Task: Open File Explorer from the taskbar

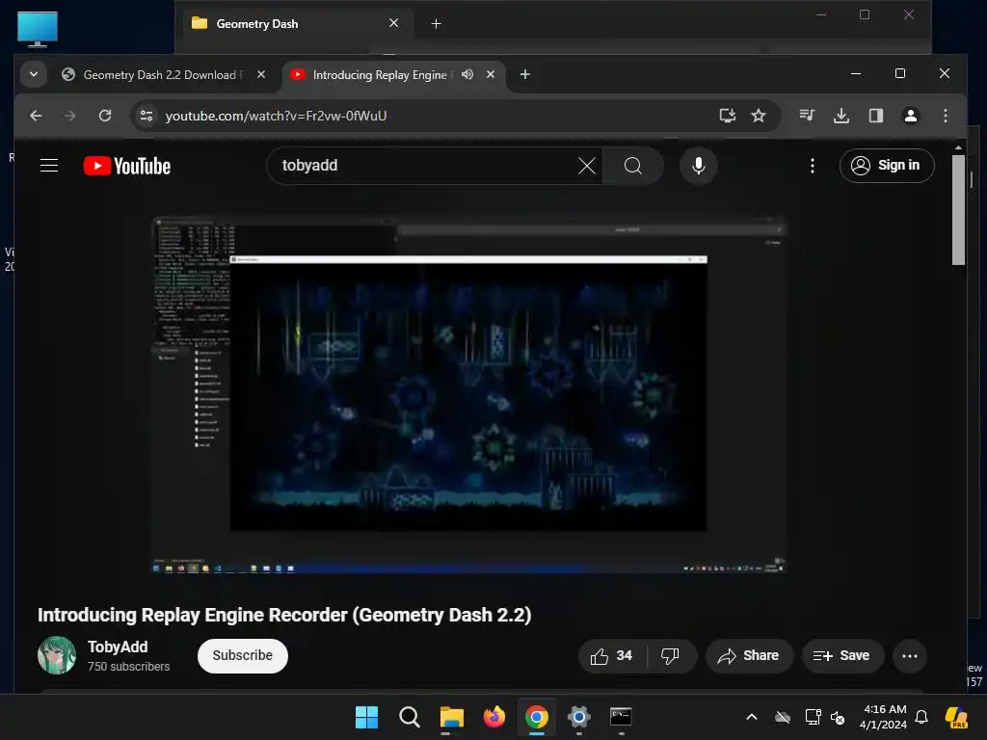Action: 451,717
